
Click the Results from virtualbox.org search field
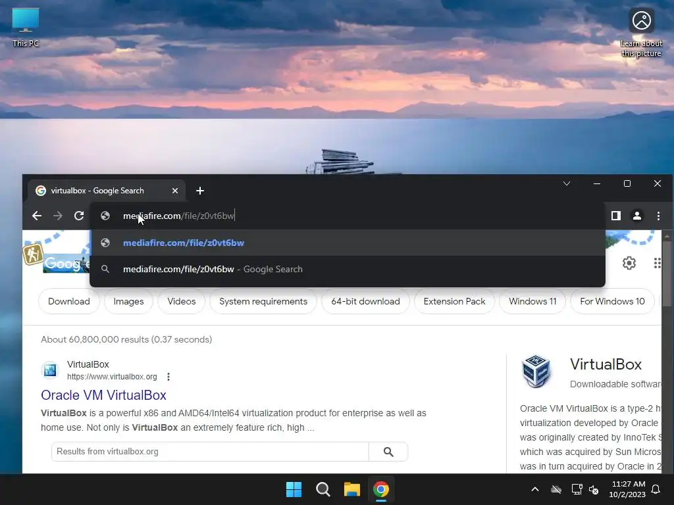pos(210,452)
